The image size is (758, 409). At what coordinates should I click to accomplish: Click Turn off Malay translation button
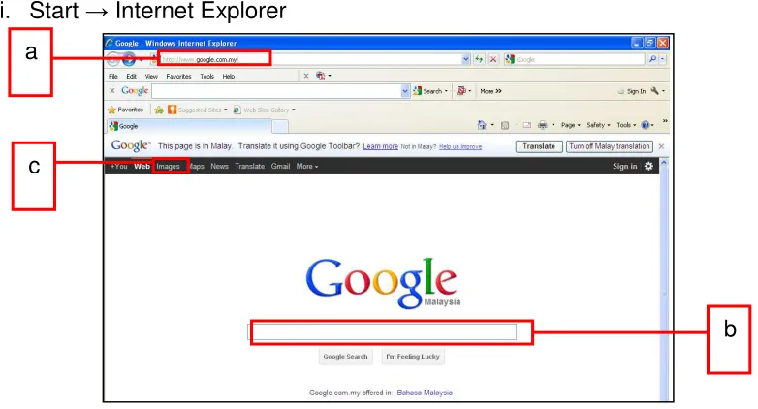pyautogui.click(x=609, y=146)
